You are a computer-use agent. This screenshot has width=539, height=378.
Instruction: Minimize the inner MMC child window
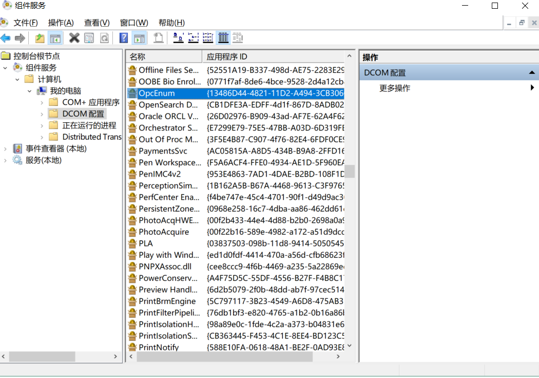509,23
